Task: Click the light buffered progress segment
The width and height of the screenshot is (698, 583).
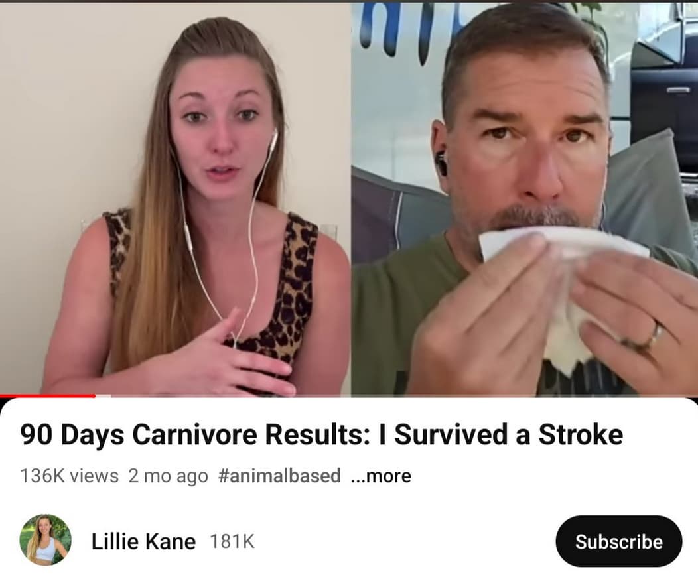Action: tap(104, 396)
